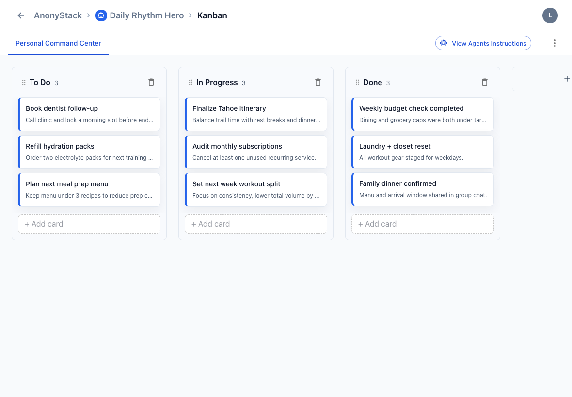Screen dimensions: 572x397
Task: Open the Weekly budget check completed card
Action: (422, 114)
